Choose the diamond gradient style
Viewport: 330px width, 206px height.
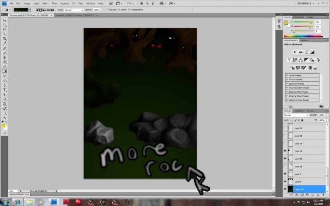click(x=52, y=10)
